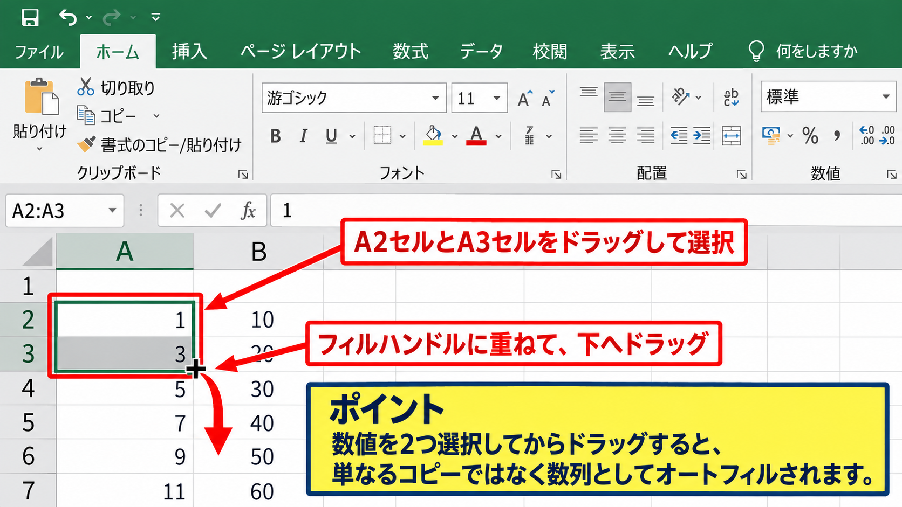Image resolution: width=902 pixels, height=507 pixels.
Task: Click the wrap text icon
Action: point(731,98)
